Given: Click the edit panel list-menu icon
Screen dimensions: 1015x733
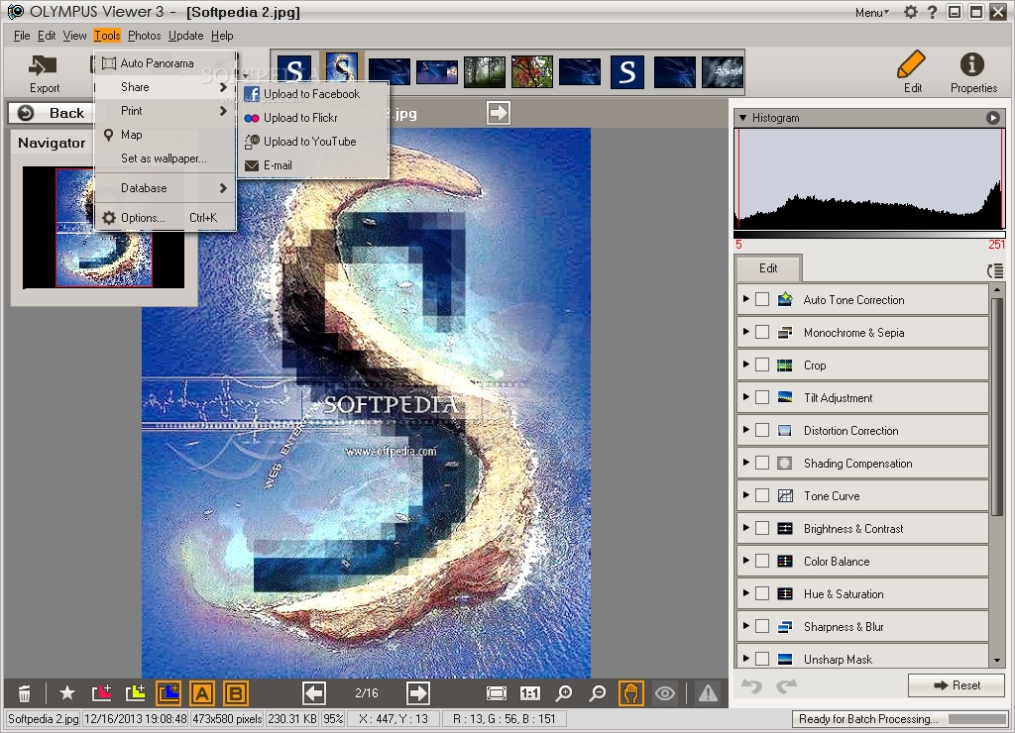Looking at the screenshot, I should (x=995, y=271).
